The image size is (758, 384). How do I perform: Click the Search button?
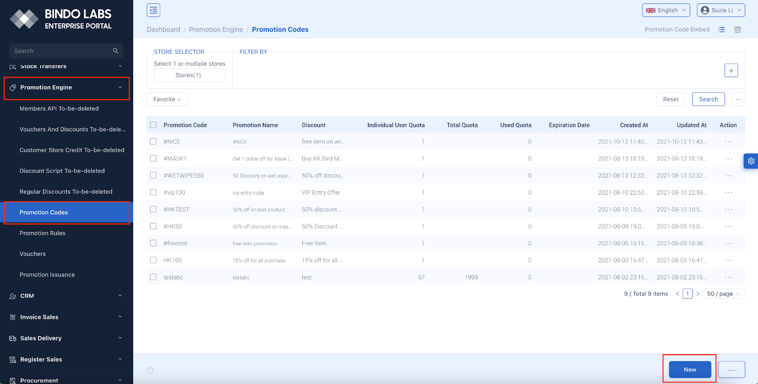708,99
